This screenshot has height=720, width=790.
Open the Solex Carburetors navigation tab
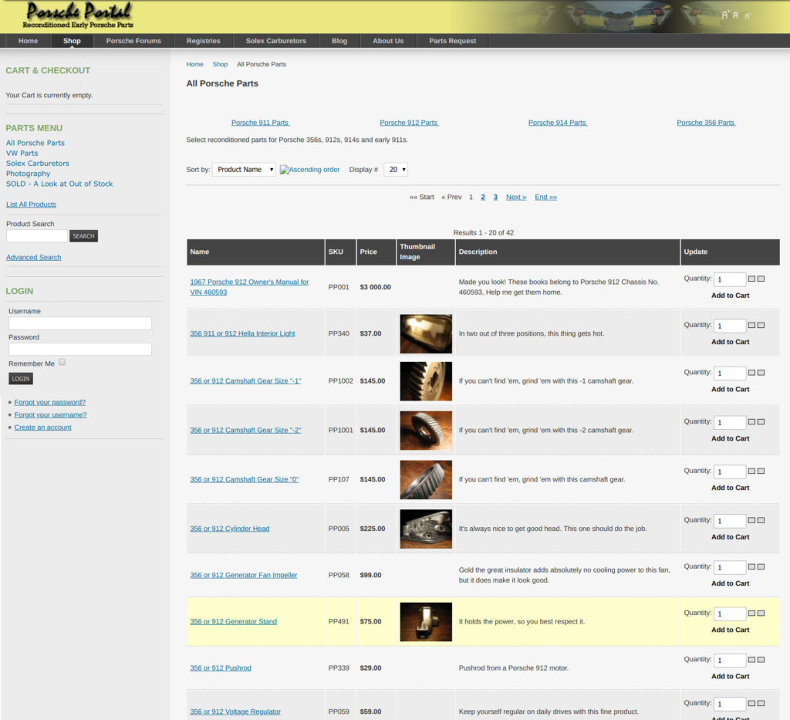coord(275,41)
